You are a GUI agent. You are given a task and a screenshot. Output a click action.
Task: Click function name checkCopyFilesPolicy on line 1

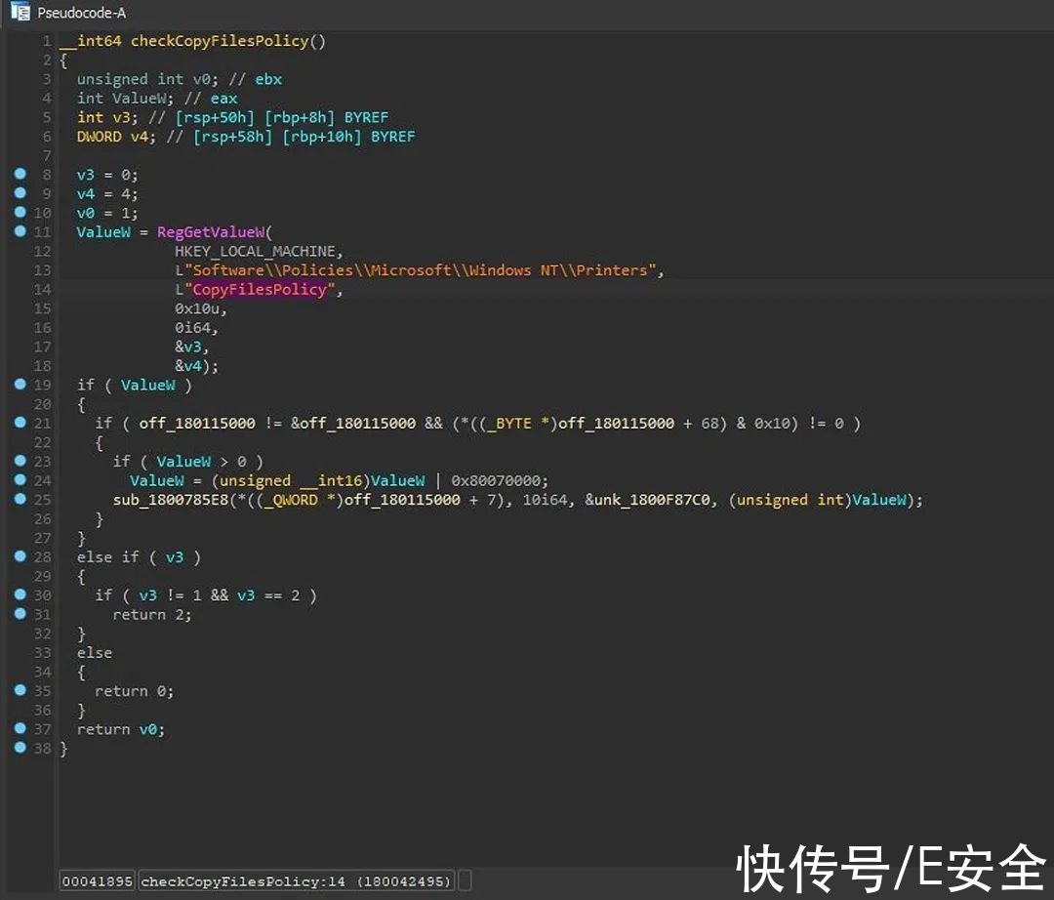click(x=220, y=41)
